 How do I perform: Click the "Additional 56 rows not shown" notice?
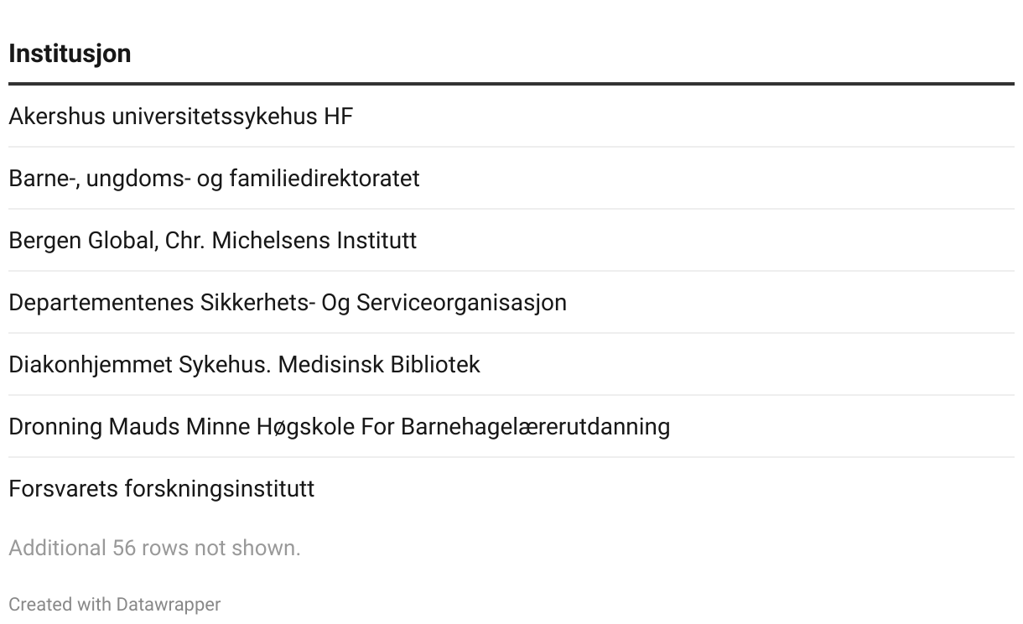click(x=154, y=549)
